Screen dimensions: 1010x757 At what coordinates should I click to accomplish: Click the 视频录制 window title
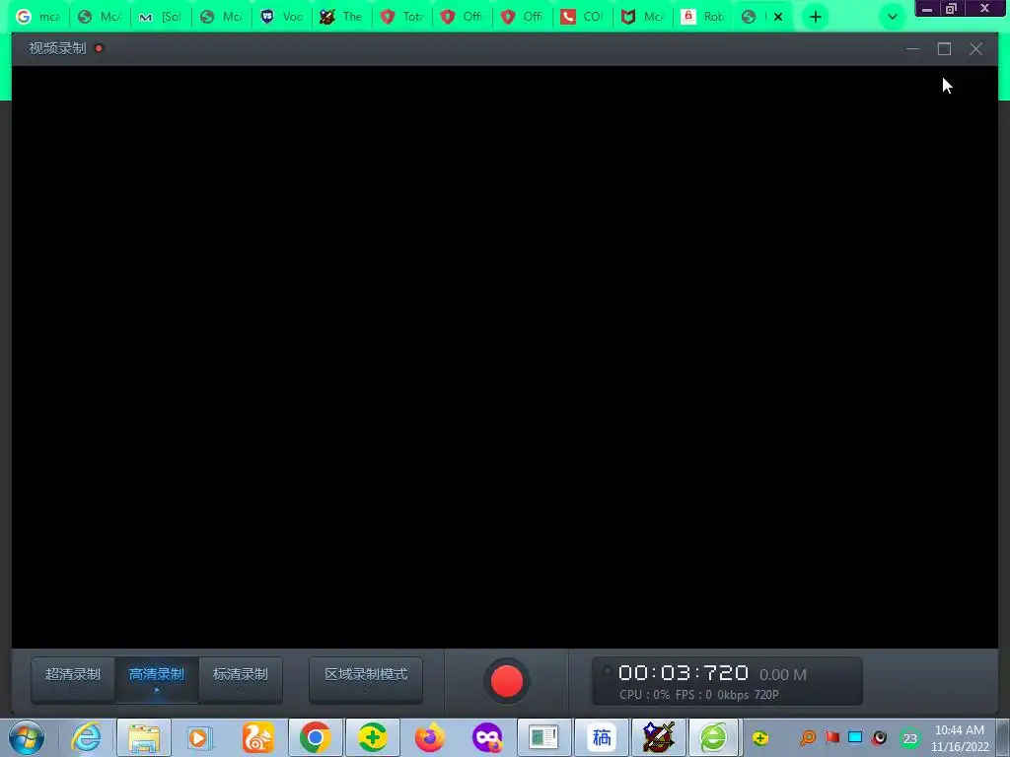coord(57,48)
